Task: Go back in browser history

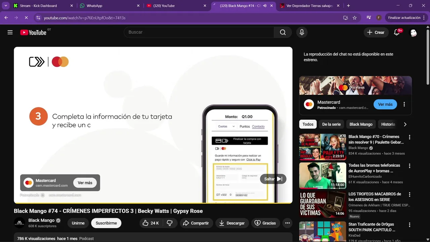Action: tap(6, 17)
